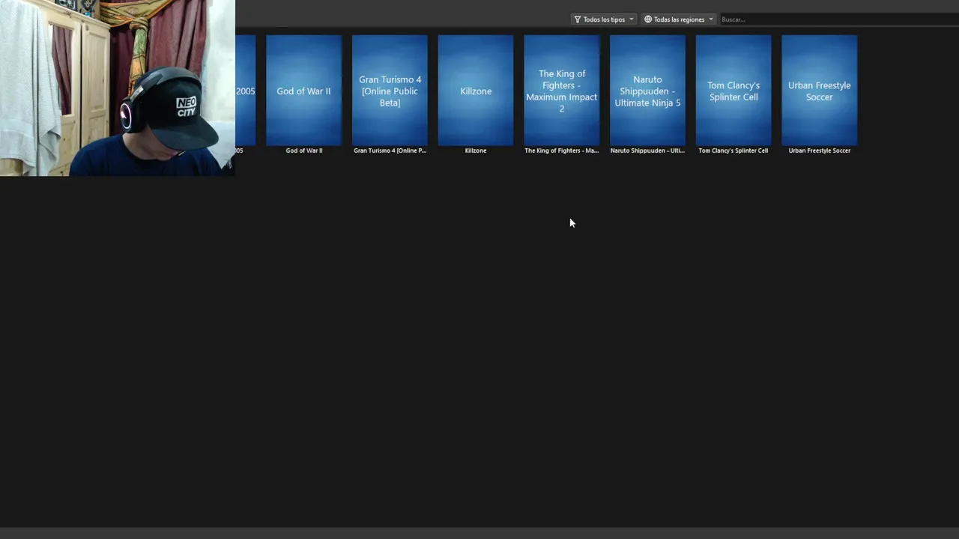
Task: Select the Naruto Shippuuden Ultimate Ninja 5 cover
Action: tap(647, 91)
